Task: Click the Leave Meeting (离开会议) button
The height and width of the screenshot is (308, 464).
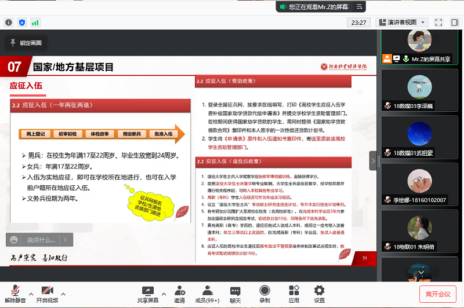Action: tap(437, 294)
